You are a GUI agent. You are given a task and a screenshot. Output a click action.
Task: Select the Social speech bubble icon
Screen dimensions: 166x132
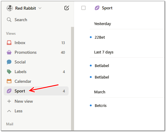[9, 62]
